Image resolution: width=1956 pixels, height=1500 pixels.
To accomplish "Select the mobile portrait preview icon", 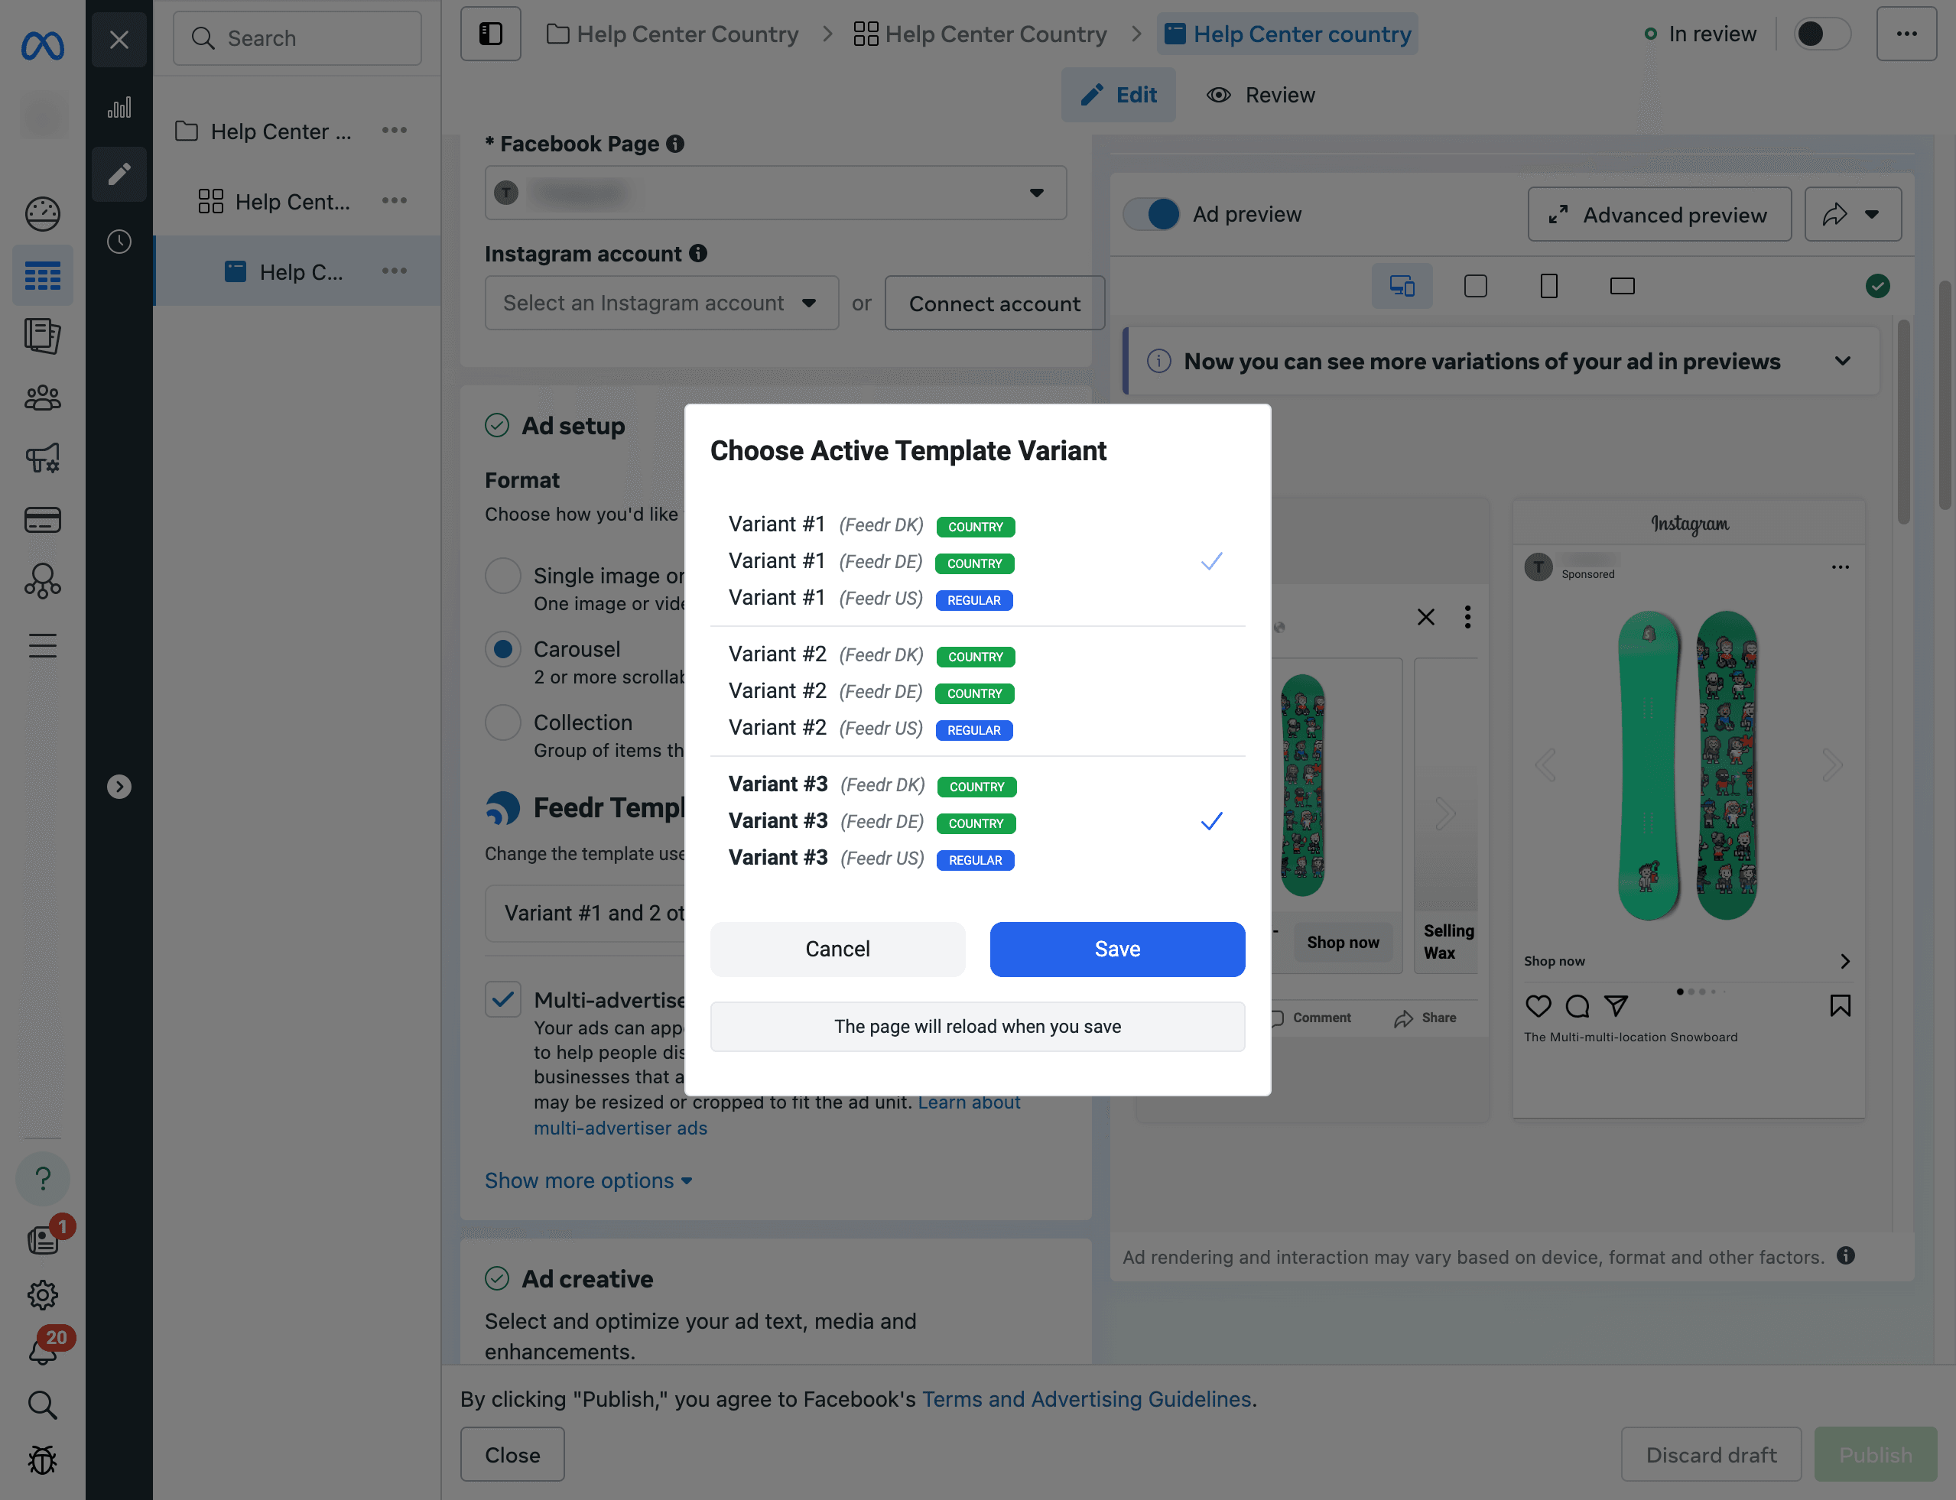I will tap(1548, 287).
